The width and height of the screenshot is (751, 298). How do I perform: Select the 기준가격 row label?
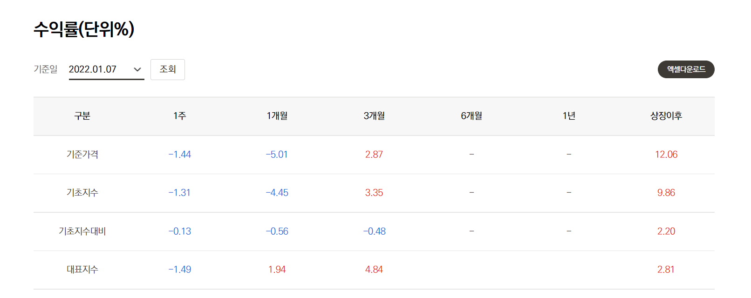(82, 155)
